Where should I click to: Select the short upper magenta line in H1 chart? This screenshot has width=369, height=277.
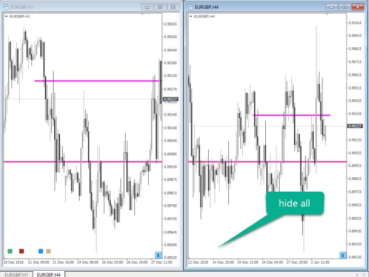tap(97, 81)
